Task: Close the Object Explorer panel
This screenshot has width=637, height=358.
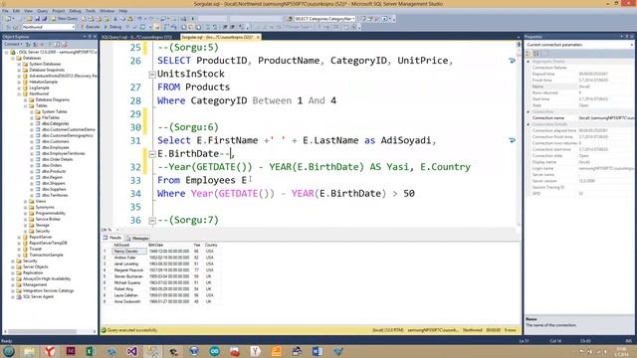Action: (95, 37)
